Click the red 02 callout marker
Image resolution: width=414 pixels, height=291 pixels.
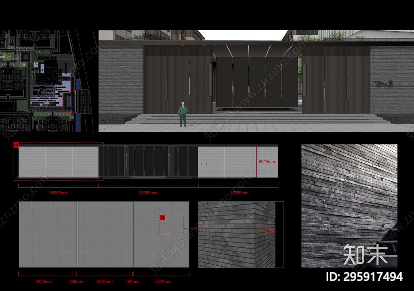(x=163, y=218)
